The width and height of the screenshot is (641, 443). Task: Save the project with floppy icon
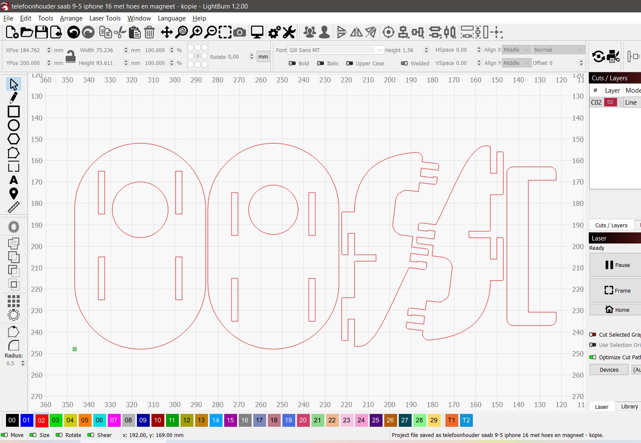point(42,32)
